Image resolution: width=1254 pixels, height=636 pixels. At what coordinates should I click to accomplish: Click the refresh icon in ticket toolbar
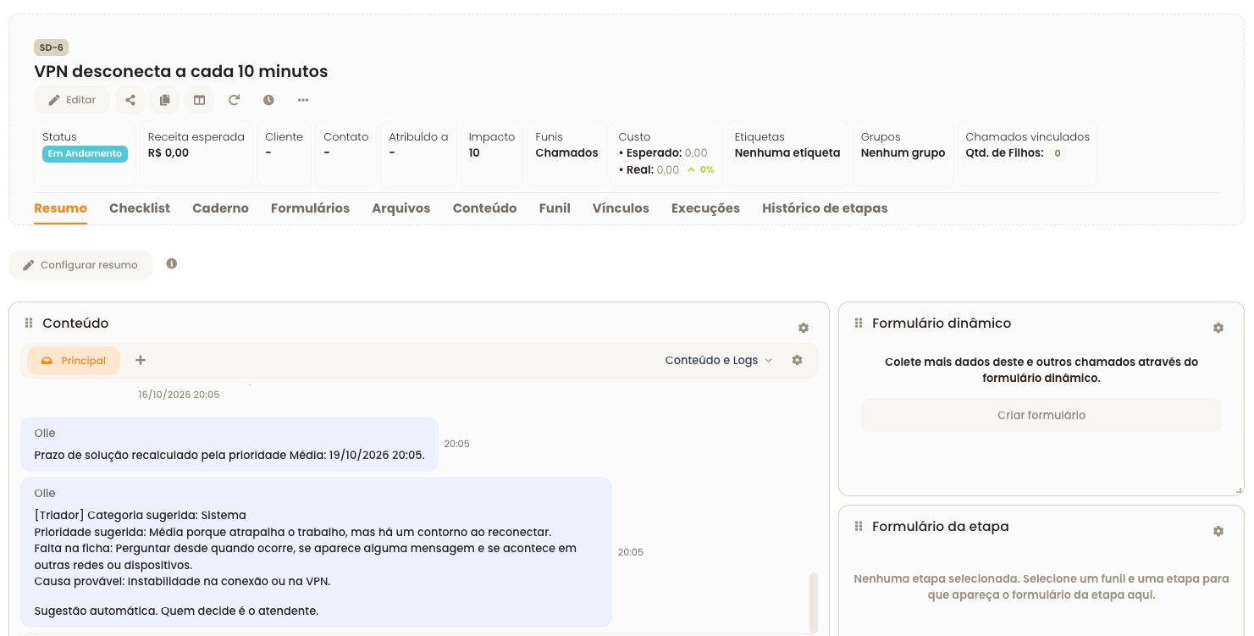click(x=234, y=100)
